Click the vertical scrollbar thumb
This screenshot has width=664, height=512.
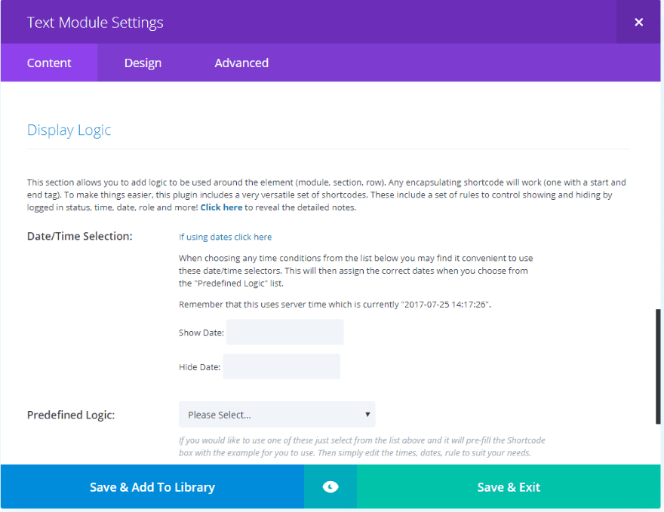[x=658, y=366]
